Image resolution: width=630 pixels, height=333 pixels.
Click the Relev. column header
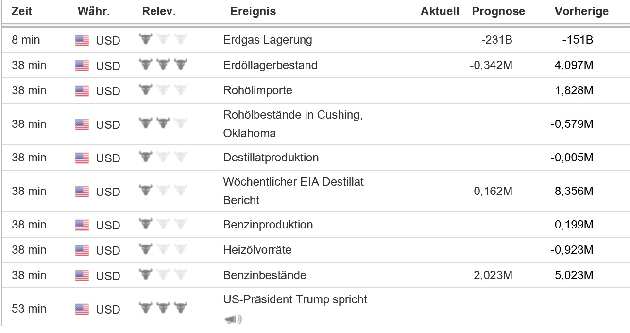[158, 11]
